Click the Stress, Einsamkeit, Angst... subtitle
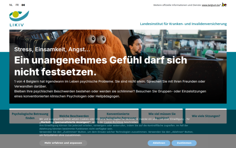The image size is (236, 148). click(x=52, y=49)
